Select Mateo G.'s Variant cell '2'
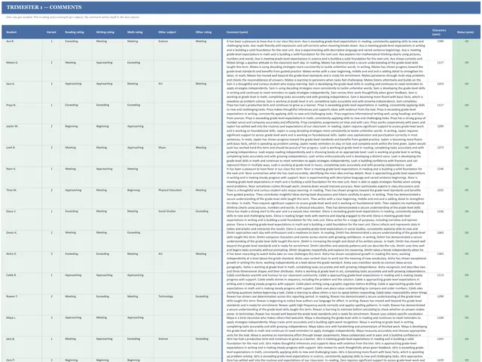Screen dimensions: 482x362 51,71
